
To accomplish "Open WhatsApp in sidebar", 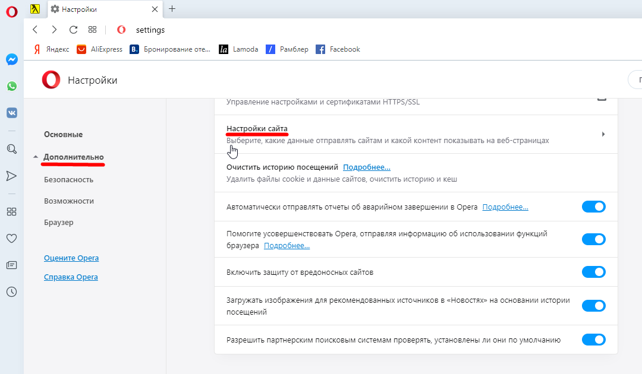I will point(12,86).
